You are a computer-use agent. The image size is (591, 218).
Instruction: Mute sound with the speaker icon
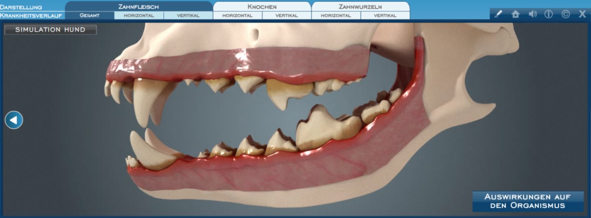coord(532,14)
